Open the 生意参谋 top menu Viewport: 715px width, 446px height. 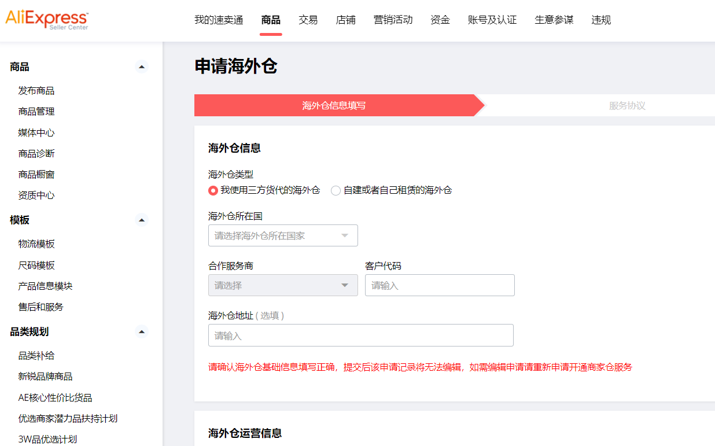tap(554, 20)
